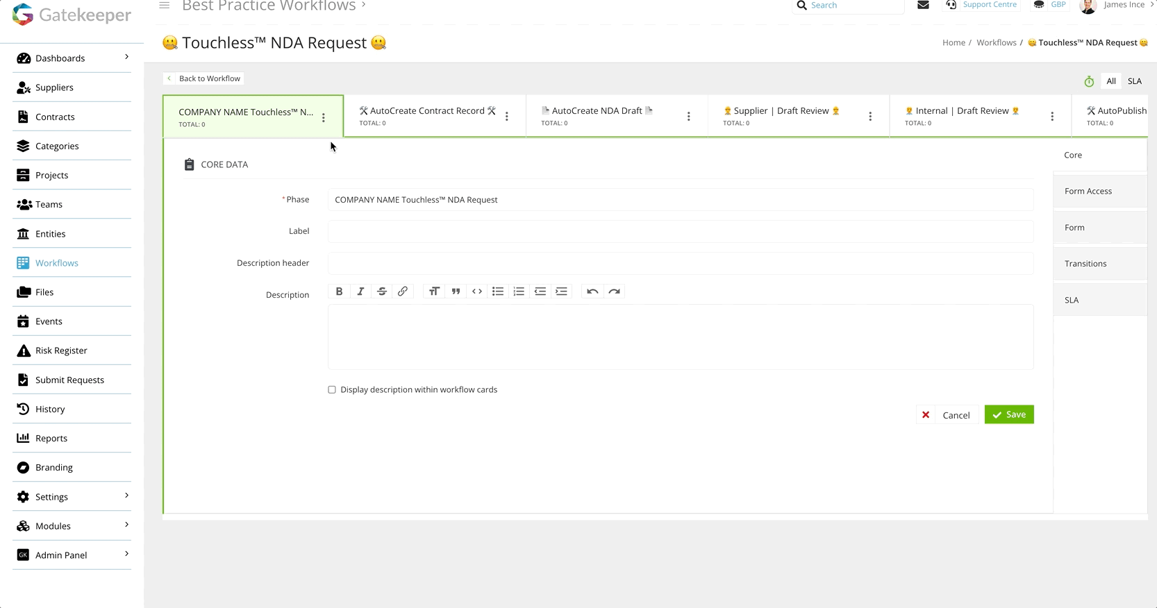Switch to the Form tab
1157x608 pixels.
coord(1100,228)
